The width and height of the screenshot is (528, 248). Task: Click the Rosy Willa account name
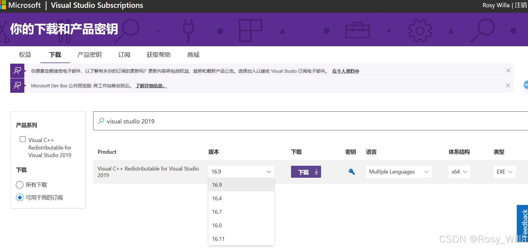tap(496, 5)
